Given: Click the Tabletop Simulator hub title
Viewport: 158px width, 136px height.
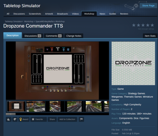Looking at the screenshot, I should 22,6.
